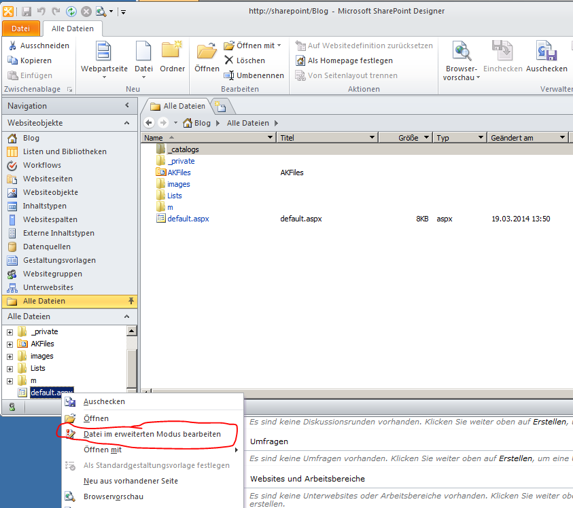Click tree scrollbar up arrow
Image resolution: width=573 pixels, height=508 pixels.
pos(132,331)
